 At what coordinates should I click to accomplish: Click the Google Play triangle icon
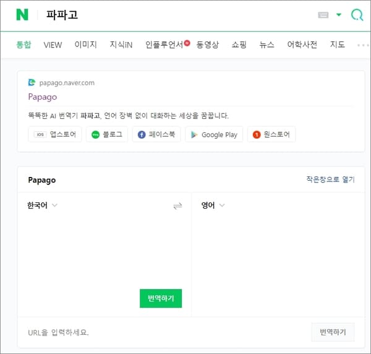pos(194,135)
